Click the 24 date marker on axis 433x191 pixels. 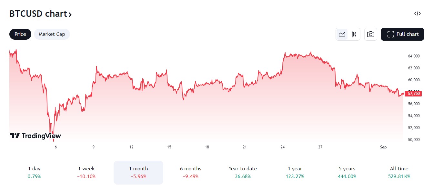click(x=283, y=147)
